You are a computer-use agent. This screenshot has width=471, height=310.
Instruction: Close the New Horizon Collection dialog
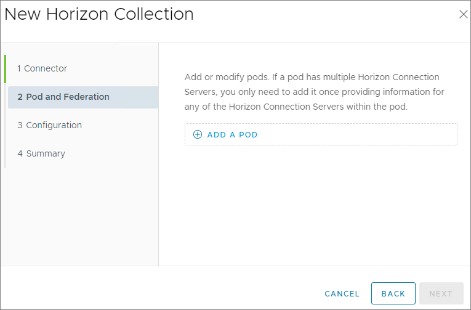pos(463,14)
